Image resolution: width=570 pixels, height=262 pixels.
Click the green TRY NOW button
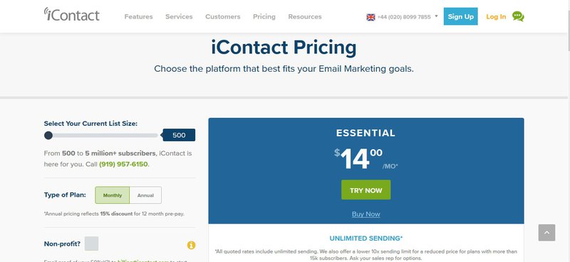coord(366,190)
